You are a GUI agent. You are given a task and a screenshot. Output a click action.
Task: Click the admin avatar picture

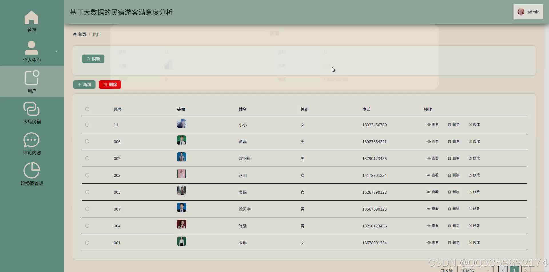521,12
